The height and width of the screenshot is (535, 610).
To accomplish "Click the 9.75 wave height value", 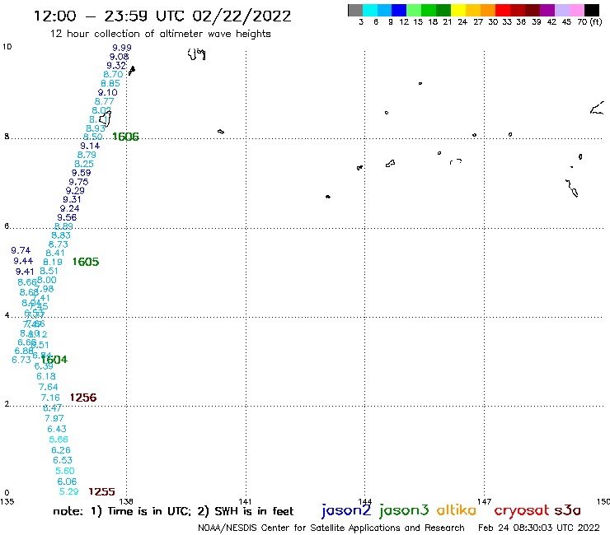I will coord(78,182).
